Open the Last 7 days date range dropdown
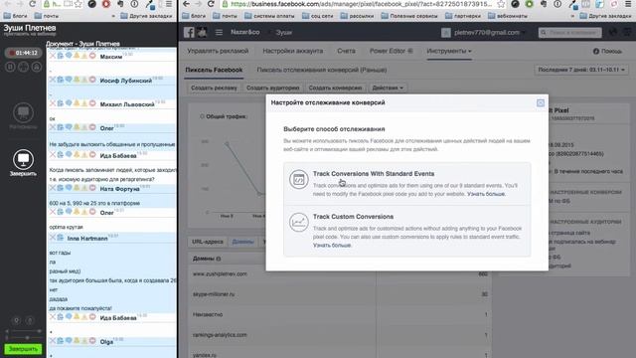The width and height of the screenshot is (636, 358). (x=581, y=70)
